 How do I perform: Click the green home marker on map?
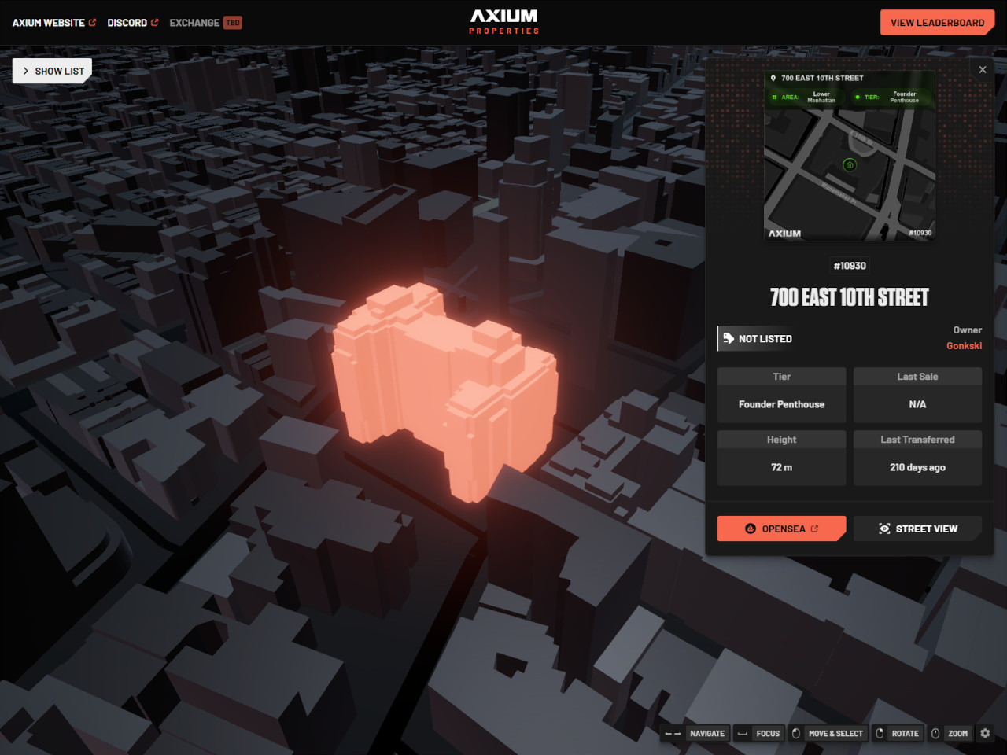[x=849, y=165]
